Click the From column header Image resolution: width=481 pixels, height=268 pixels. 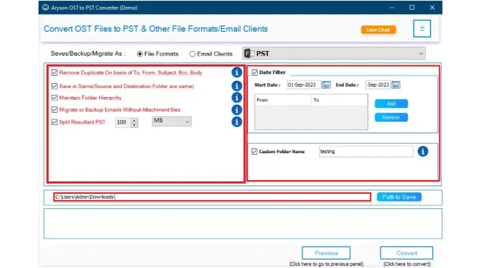pyautogui.click(x=283, y=100)
